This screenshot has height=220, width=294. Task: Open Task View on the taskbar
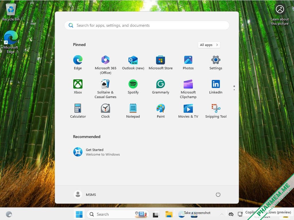point(155,214)
